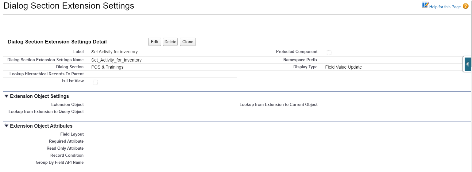The width and height of the screenshot is (472, 172).
Task: Click the Lookup Hierarchical Records To Parent label
Action: click(x=46, y=74)
